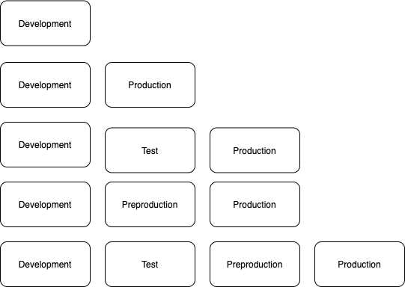Click the Test box followed by Preproduction
Screen dimensions: 405x287
150,265
